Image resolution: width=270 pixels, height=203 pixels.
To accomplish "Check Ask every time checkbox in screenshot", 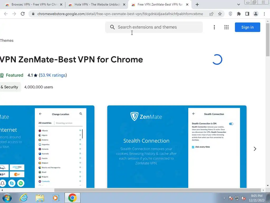I will [x=193, y=147].
